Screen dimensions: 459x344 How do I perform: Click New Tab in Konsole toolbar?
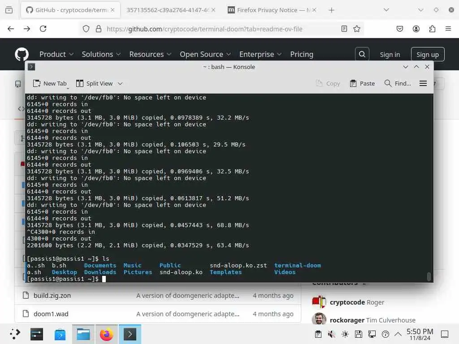(50, 84)
